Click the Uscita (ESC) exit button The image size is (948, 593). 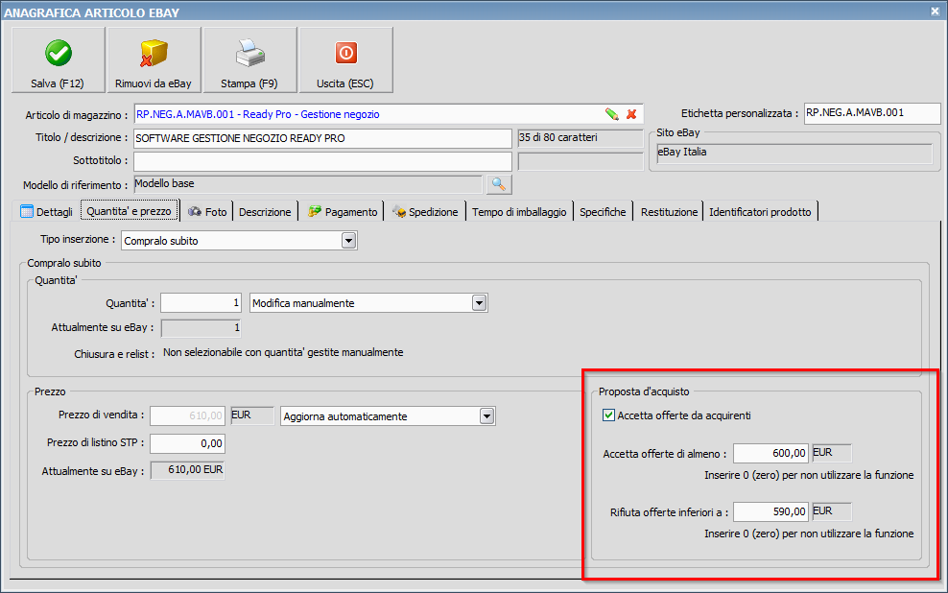(345, 59)
